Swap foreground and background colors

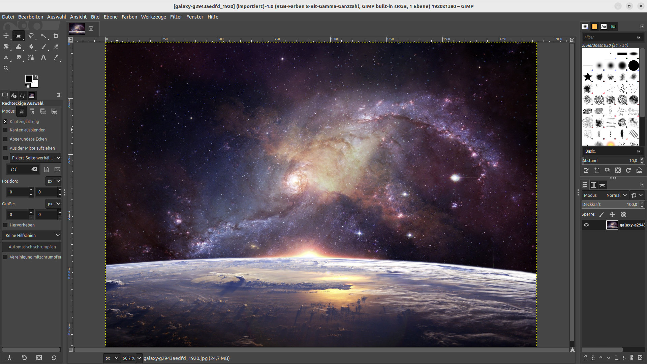point(36,77)
